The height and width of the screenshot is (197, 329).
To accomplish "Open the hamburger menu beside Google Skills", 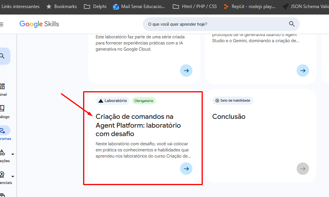I will 1,25.
